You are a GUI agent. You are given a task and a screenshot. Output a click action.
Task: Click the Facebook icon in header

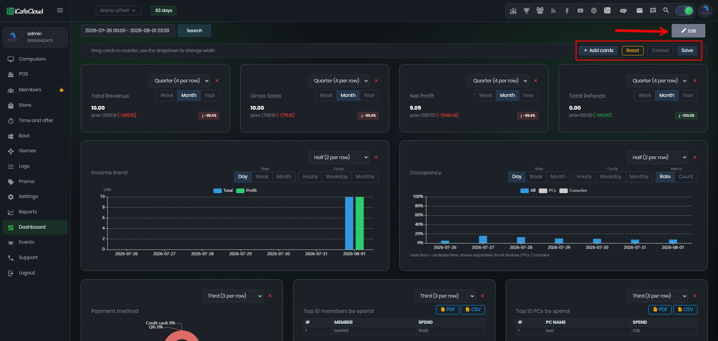click(x=567, y=10)
